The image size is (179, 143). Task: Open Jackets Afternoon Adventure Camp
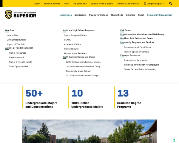83,66
